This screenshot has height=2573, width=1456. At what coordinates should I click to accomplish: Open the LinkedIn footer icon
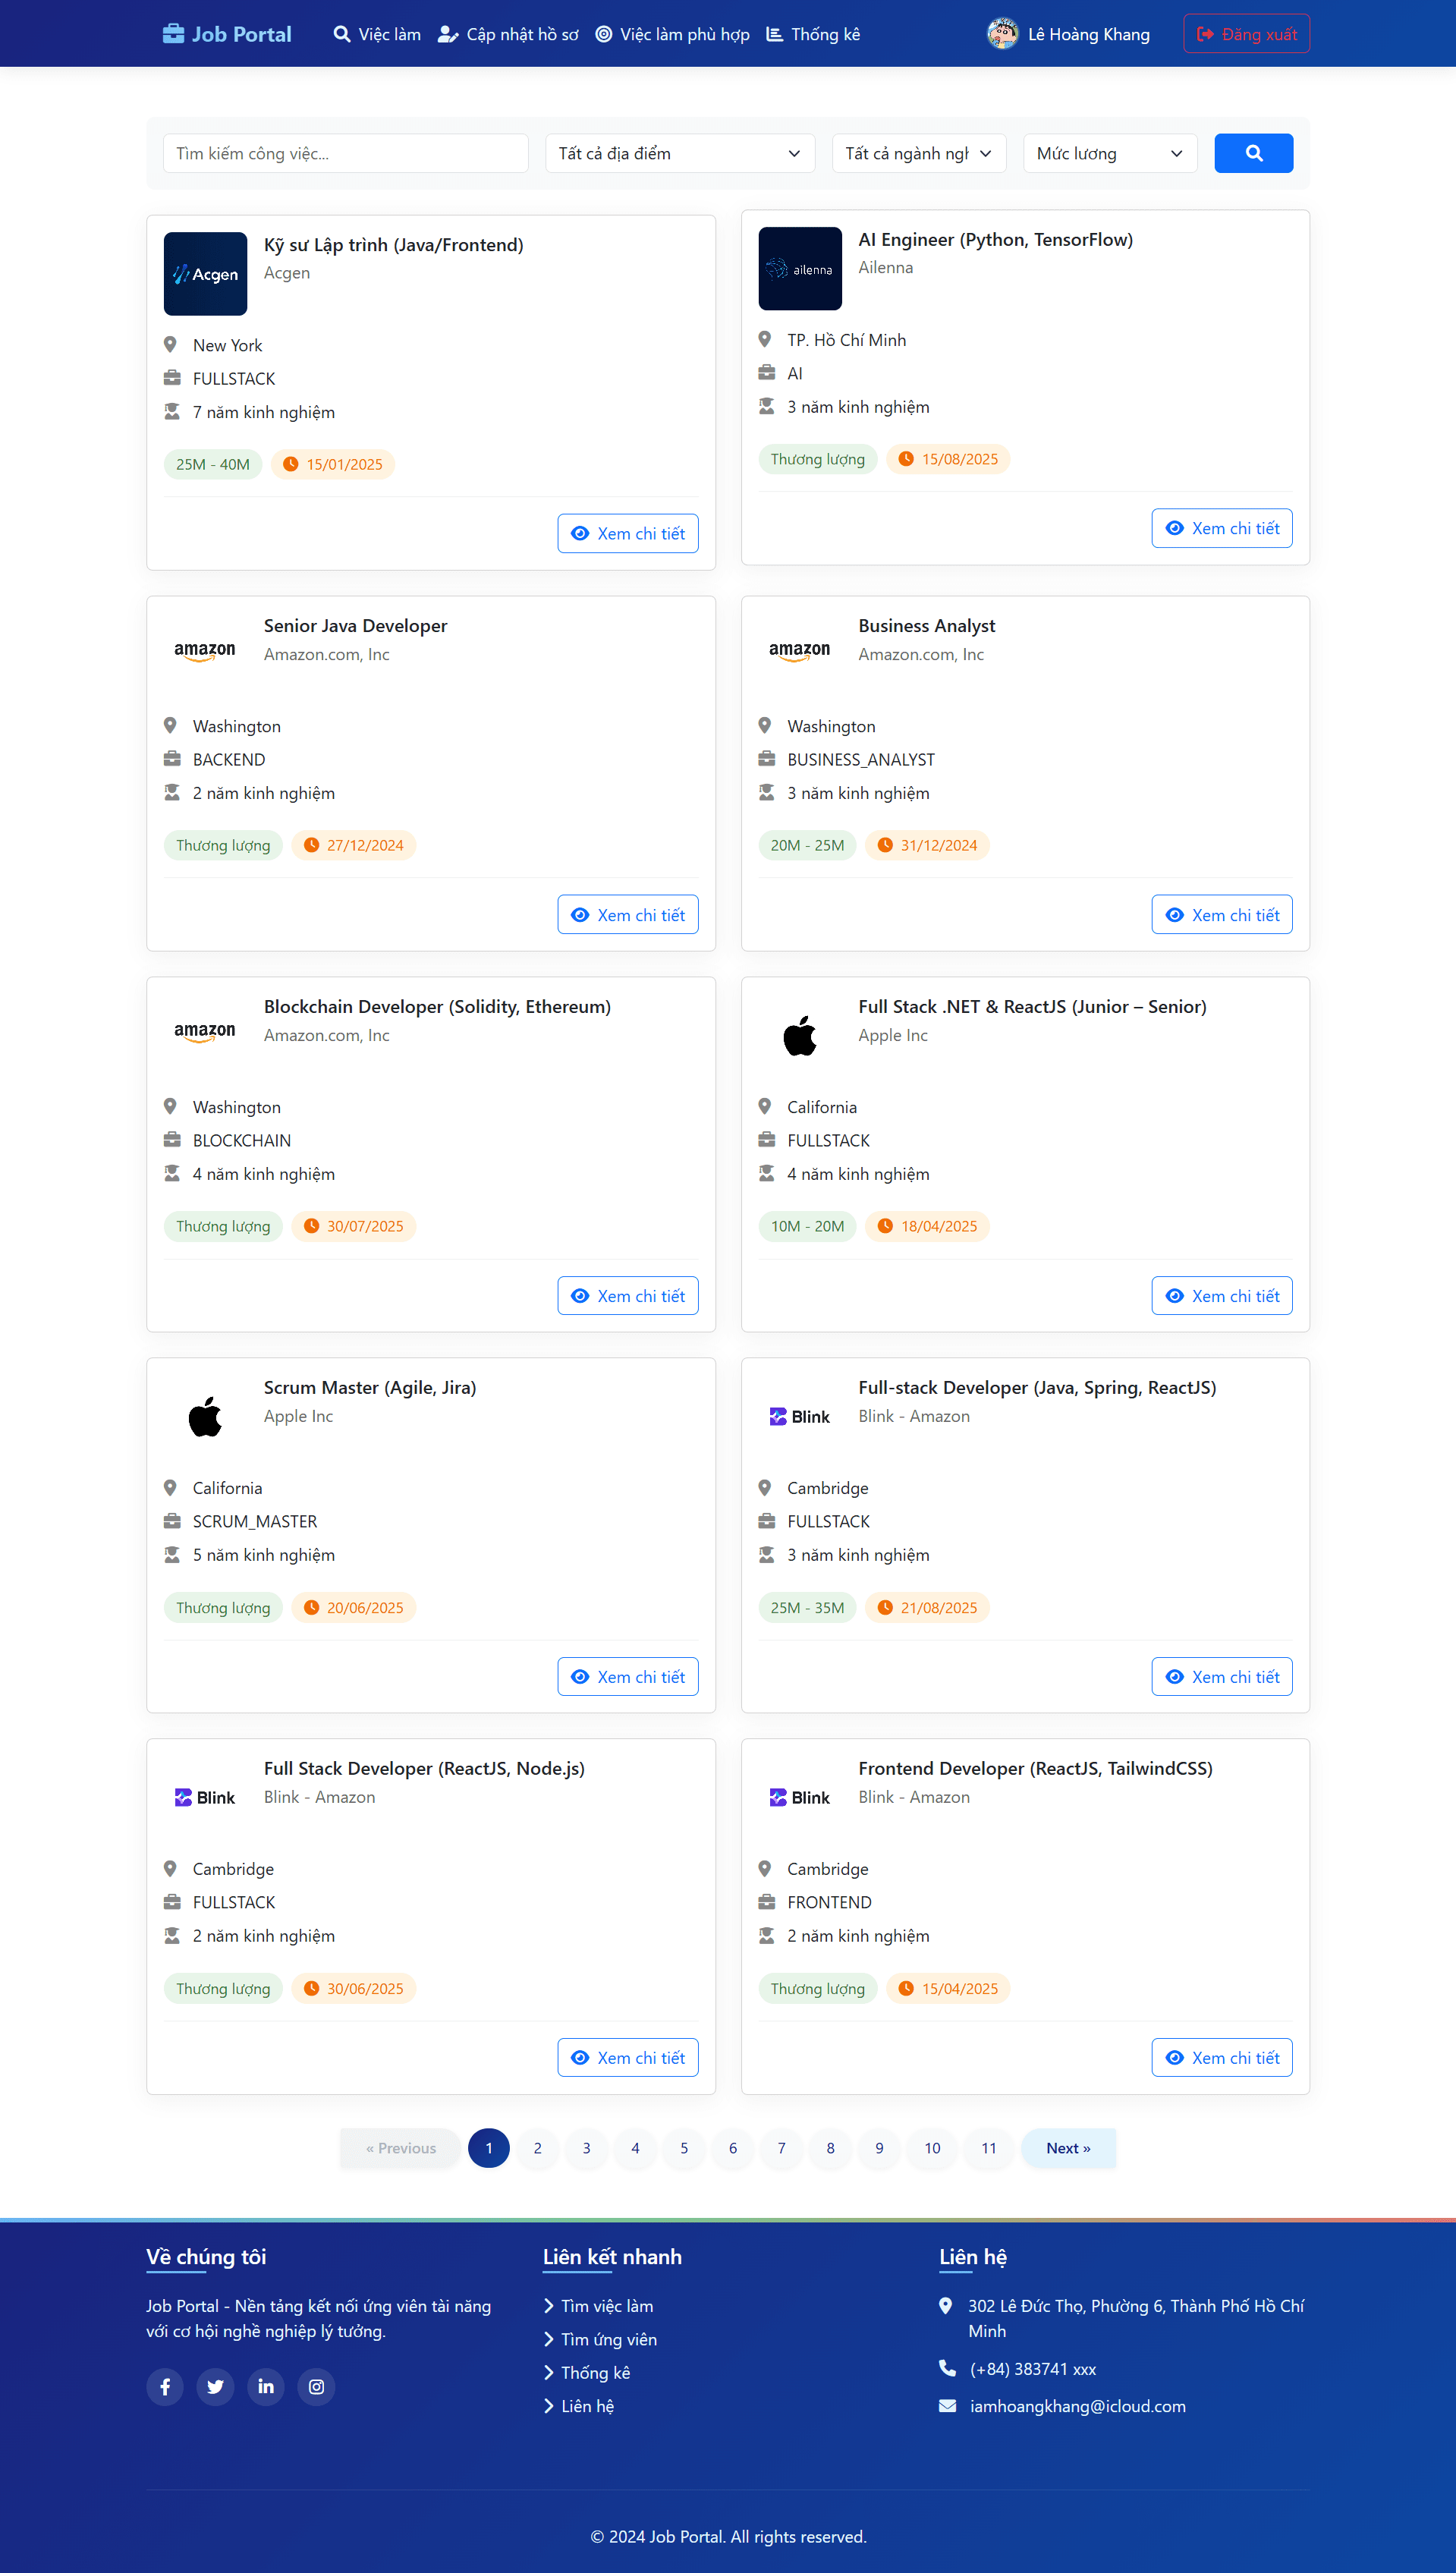[266, 2386]
